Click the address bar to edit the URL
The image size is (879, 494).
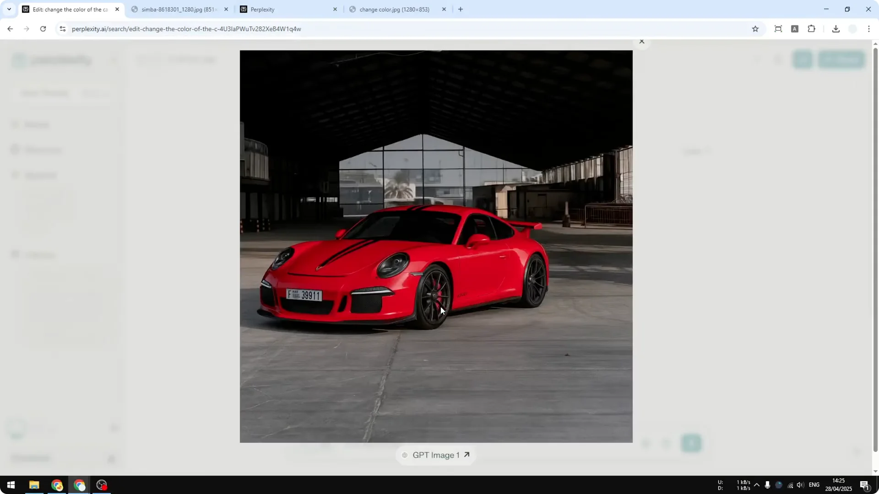point(320,28)
